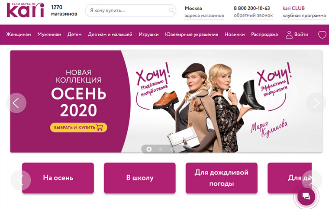Open the Женщинам menu

(x=19, y=34)
